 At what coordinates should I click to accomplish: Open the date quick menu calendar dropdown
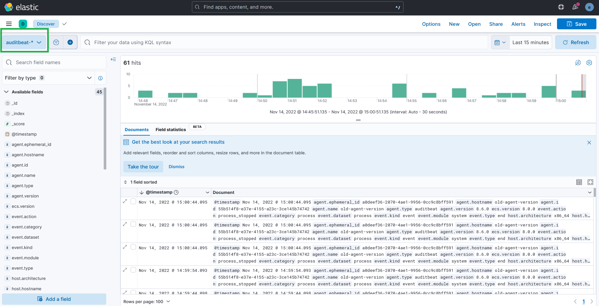click(x=500, y=43)
